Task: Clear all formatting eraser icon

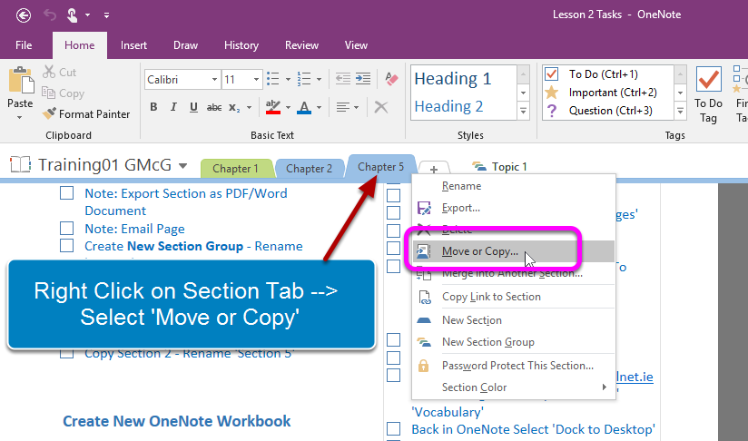Action: [391, 79]
